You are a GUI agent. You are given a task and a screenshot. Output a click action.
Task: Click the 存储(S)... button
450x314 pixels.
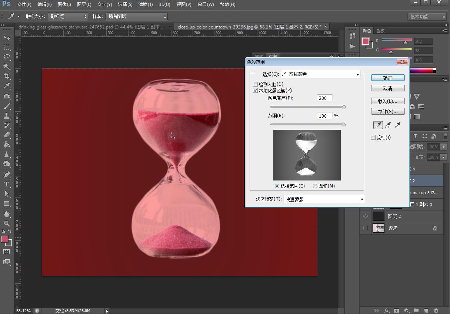(388, 112)
